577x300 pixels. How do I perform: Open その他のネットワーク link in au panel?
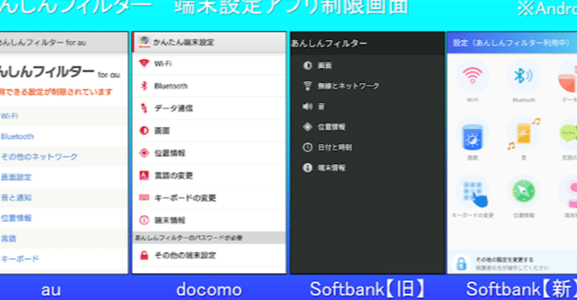tap(39, 157)
